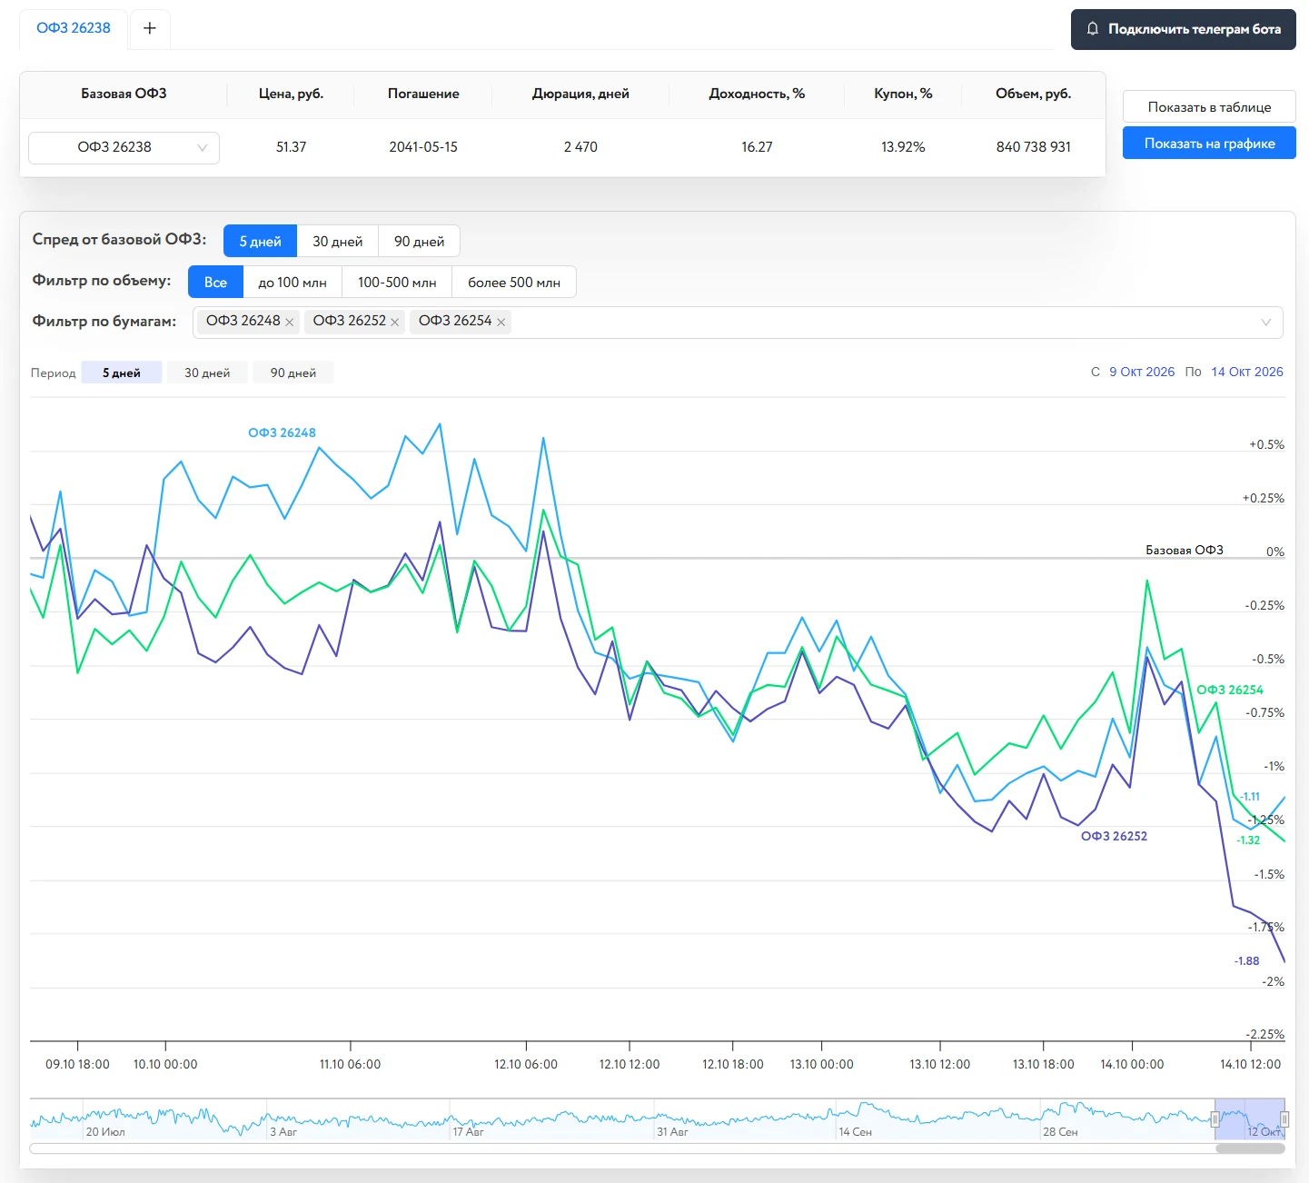The image size is (1309, 1183).
Task: Click right handle of range navigator
Action: 1284,1119
